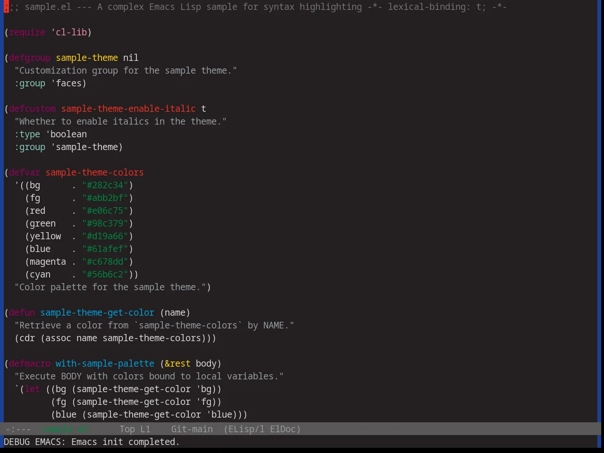Click the 'boolean symbol
604x453 pixels.
(x=66, y=134)
